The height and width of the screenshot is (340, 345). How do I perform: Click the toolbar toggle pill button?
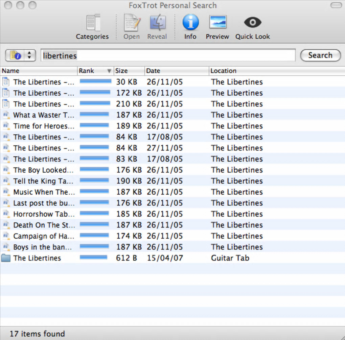click(x=336, y=5)
